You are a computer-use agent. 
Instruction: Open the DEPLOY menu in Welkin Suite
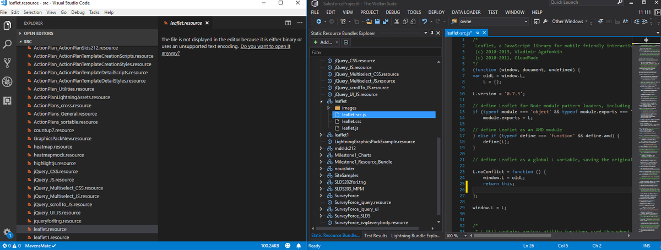(436, 12)
